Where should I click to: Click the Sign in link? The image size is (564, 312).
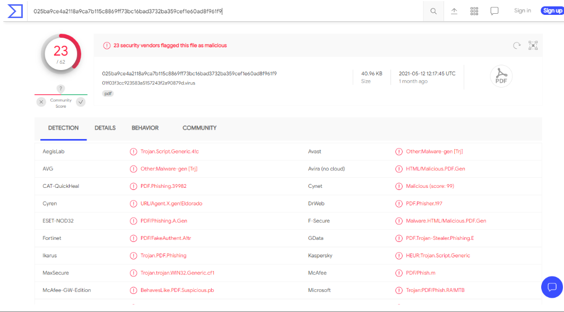[522, 11]
